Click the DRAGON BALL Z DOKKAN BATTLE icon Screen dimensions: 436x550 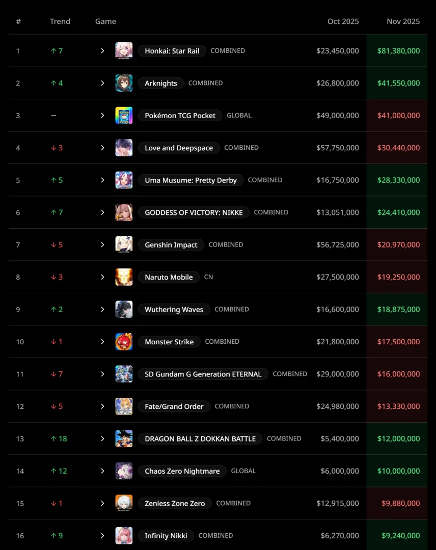click(124, 438)
